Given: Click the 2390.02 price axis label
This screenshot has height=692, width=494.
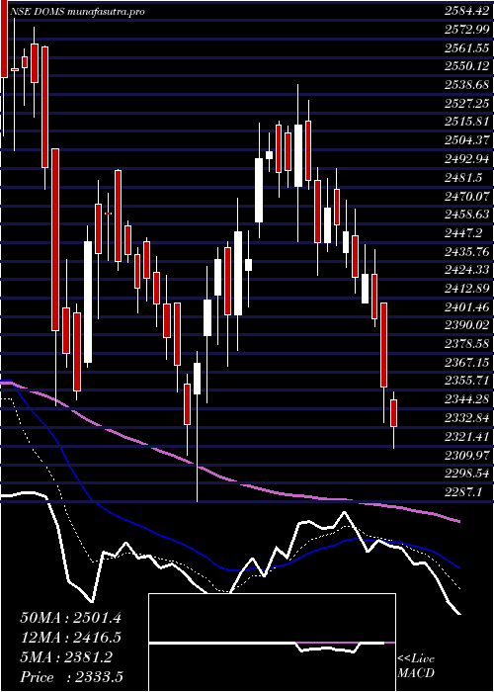Looking at the screenshot, I should 466,325.
